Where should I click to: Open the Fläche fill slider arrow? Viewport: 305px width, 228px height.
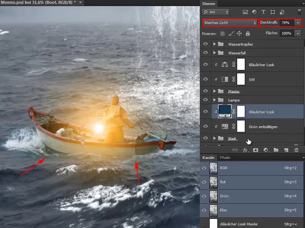point(298,33)
